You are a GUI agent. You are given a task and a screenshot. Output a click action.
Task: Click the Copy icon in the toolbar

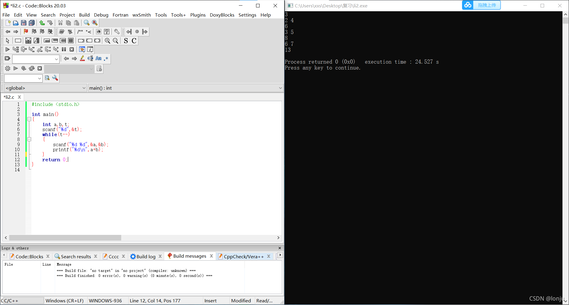[68, 23]
